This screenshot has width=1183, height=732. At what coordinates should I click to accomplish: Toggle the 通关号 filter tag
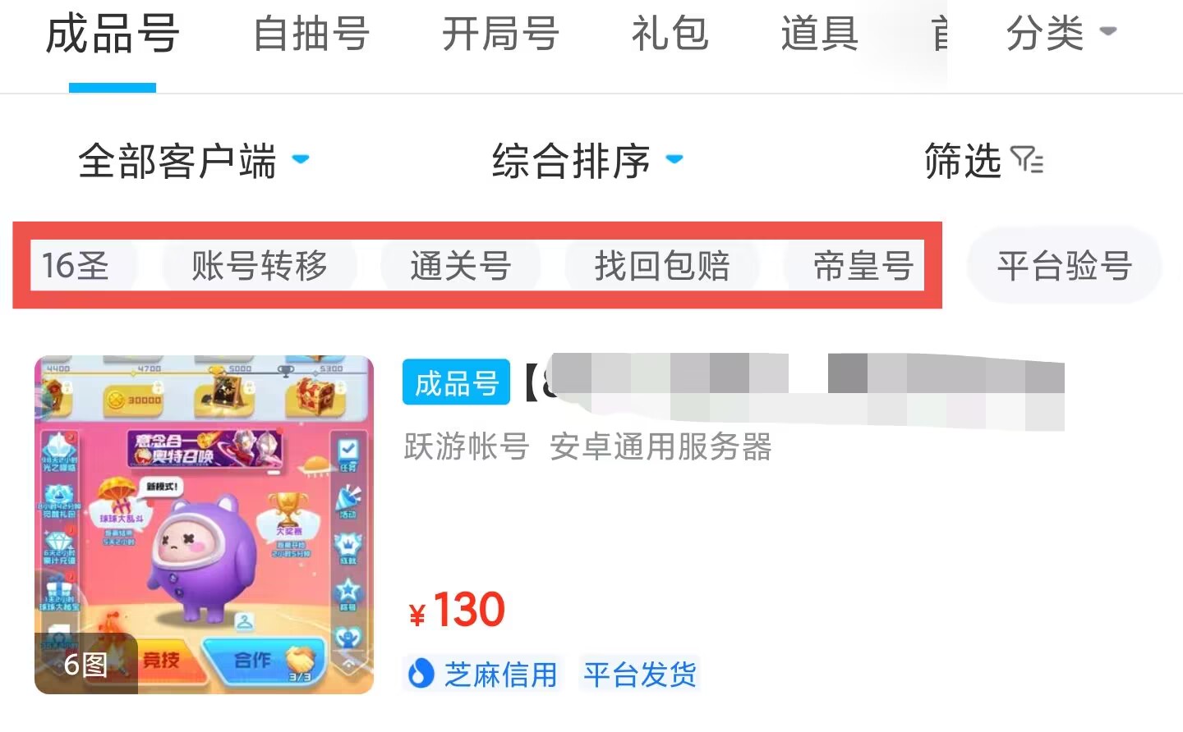point(460,266)
